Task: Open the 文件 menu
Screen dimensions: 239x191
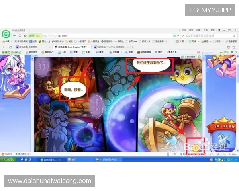Action: [184, 30]
